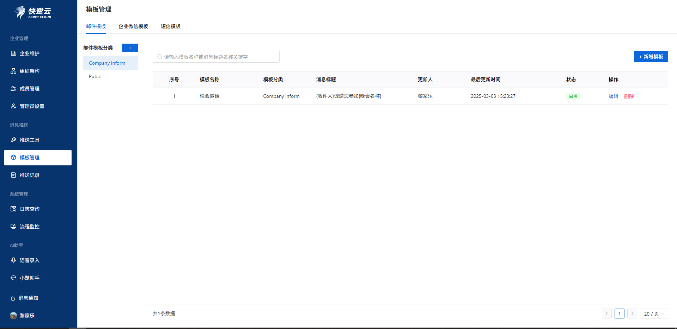Viewport: 677px width, 329px height.
Task: Click the 小鹭助手 assistant icon
Action: tap(13, 278)
